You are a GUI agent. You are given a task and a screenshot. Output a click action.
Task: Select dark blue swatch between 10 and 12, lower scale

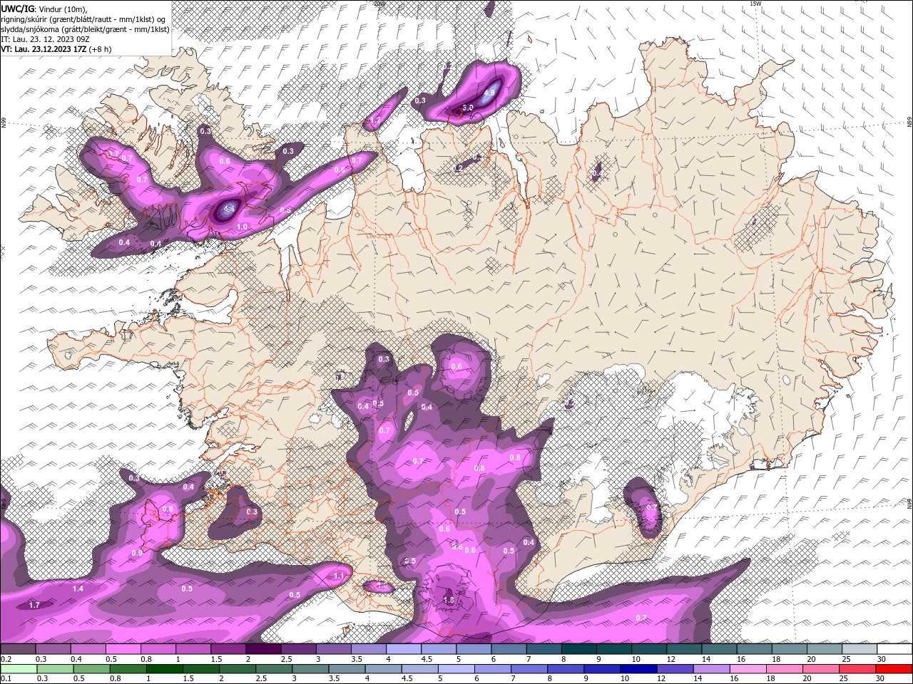[x=638, y=669]
